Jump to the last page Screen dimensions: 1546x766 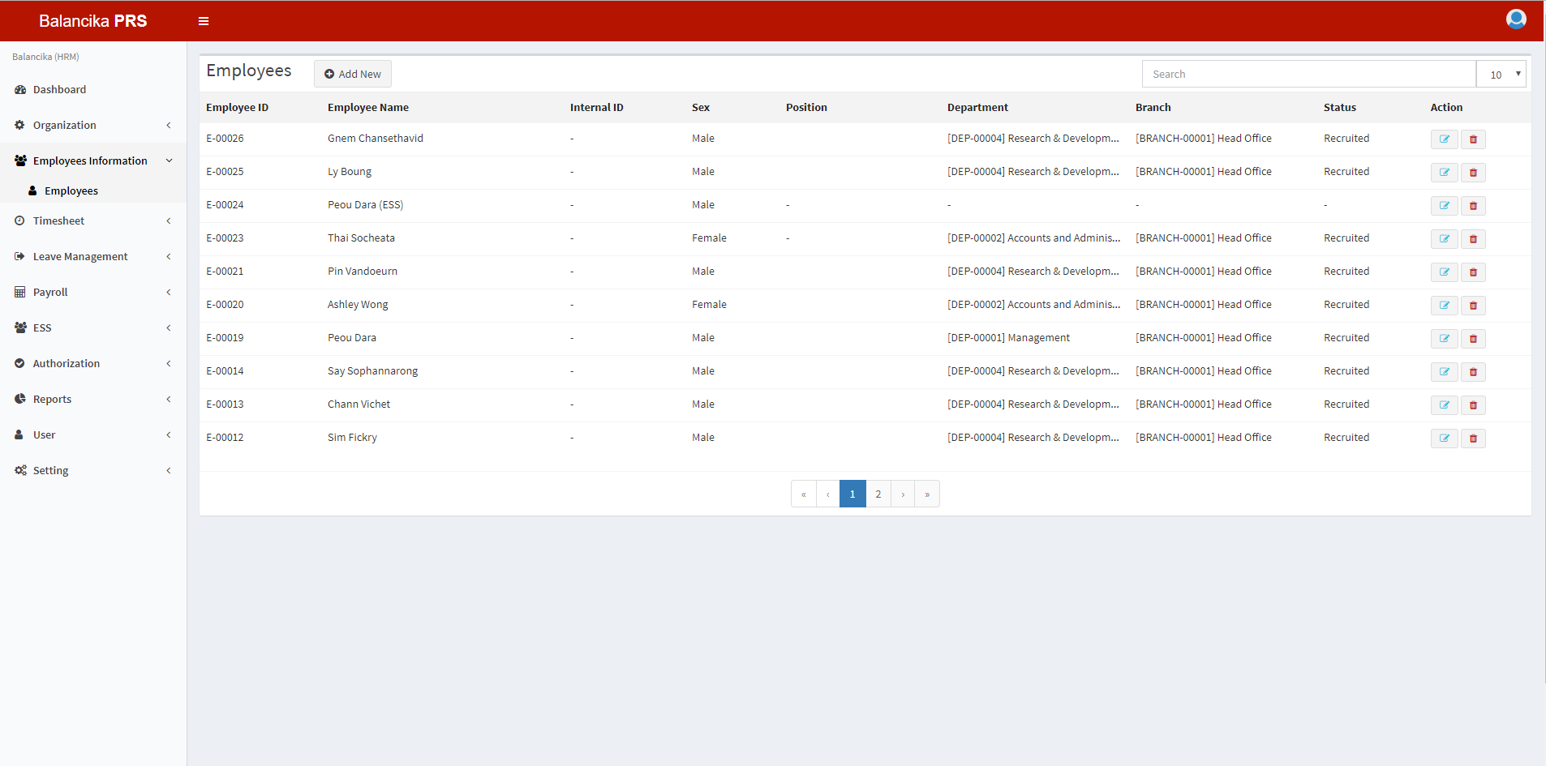927,494
